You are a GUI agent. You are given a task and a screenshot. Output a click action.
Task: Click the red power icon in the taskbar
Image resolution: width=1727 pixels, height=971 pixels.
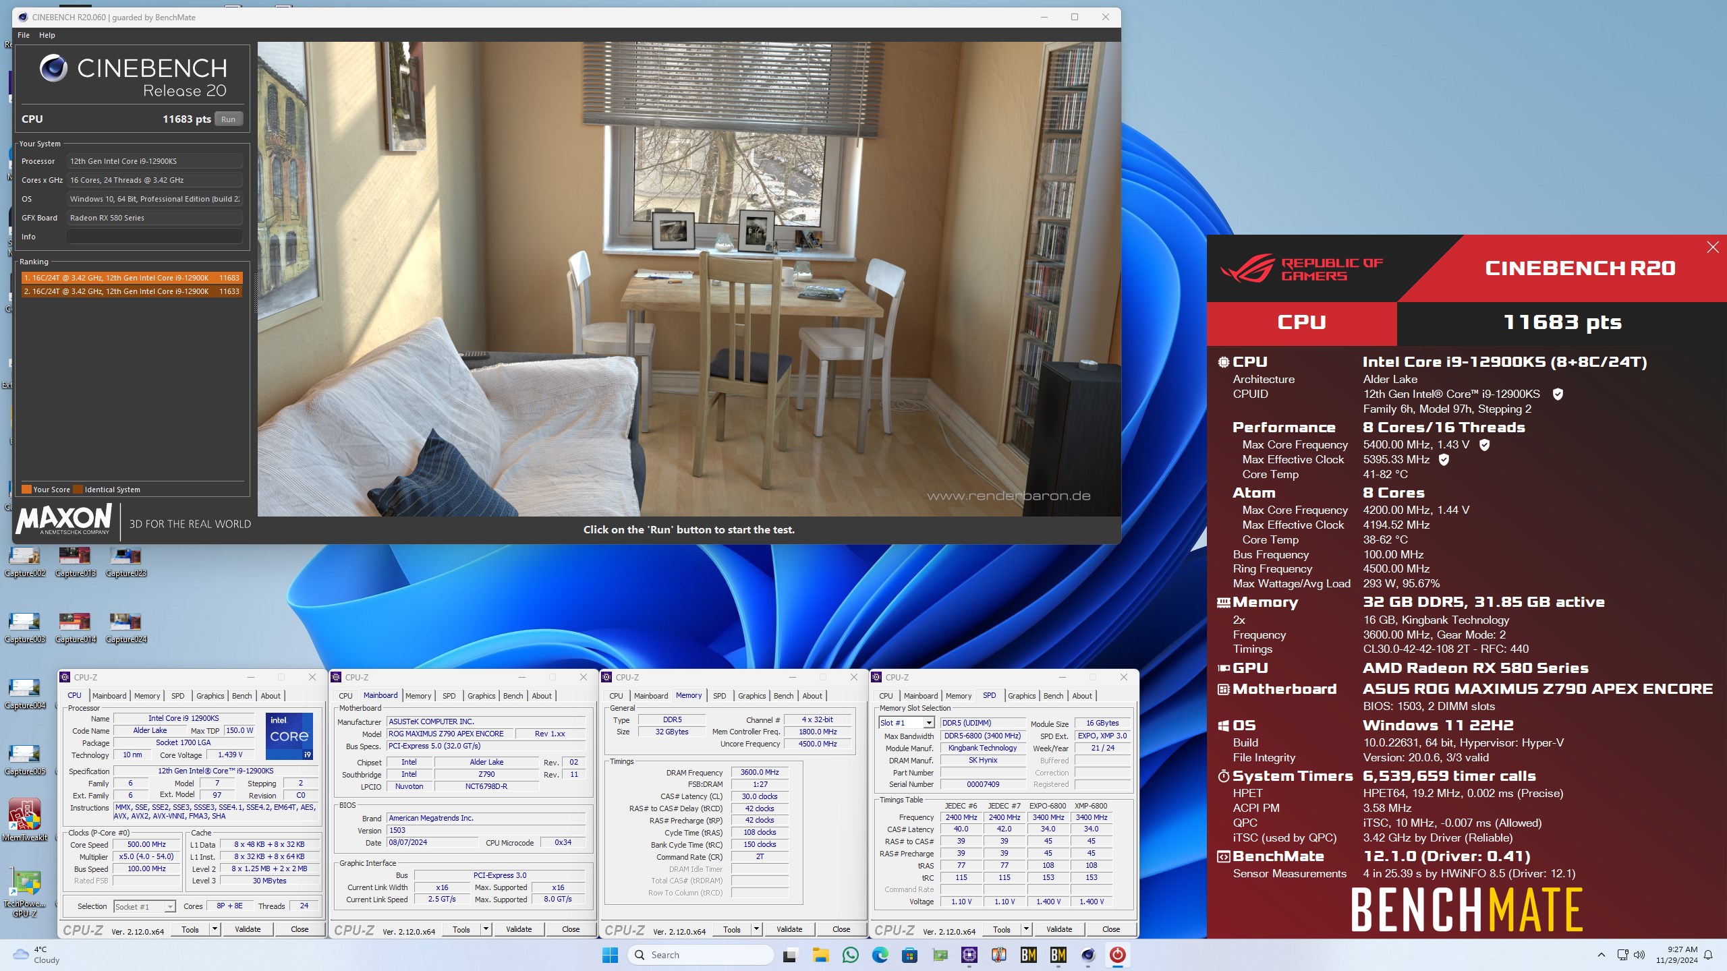click(1118, 955)
